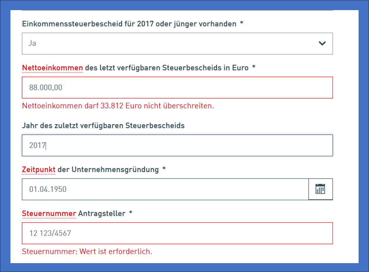Click the 'des letzt verfügbaren Steuerbescheids in Euro' text
The height and width of the screenshot is (272, 369).
point(166,68)
